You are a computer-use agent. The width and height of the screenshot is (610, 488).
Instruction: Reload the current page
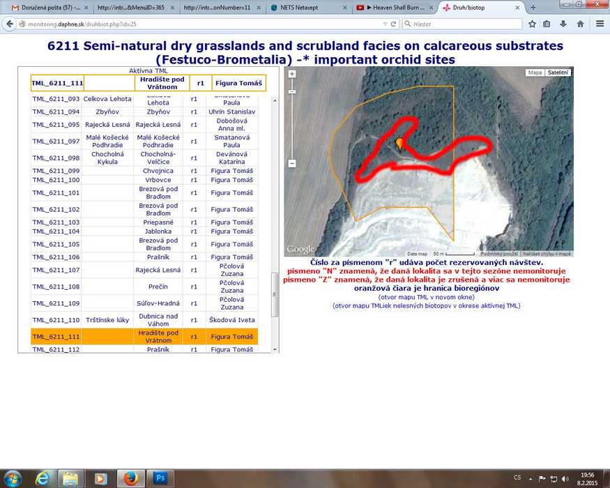pos(394,24)
